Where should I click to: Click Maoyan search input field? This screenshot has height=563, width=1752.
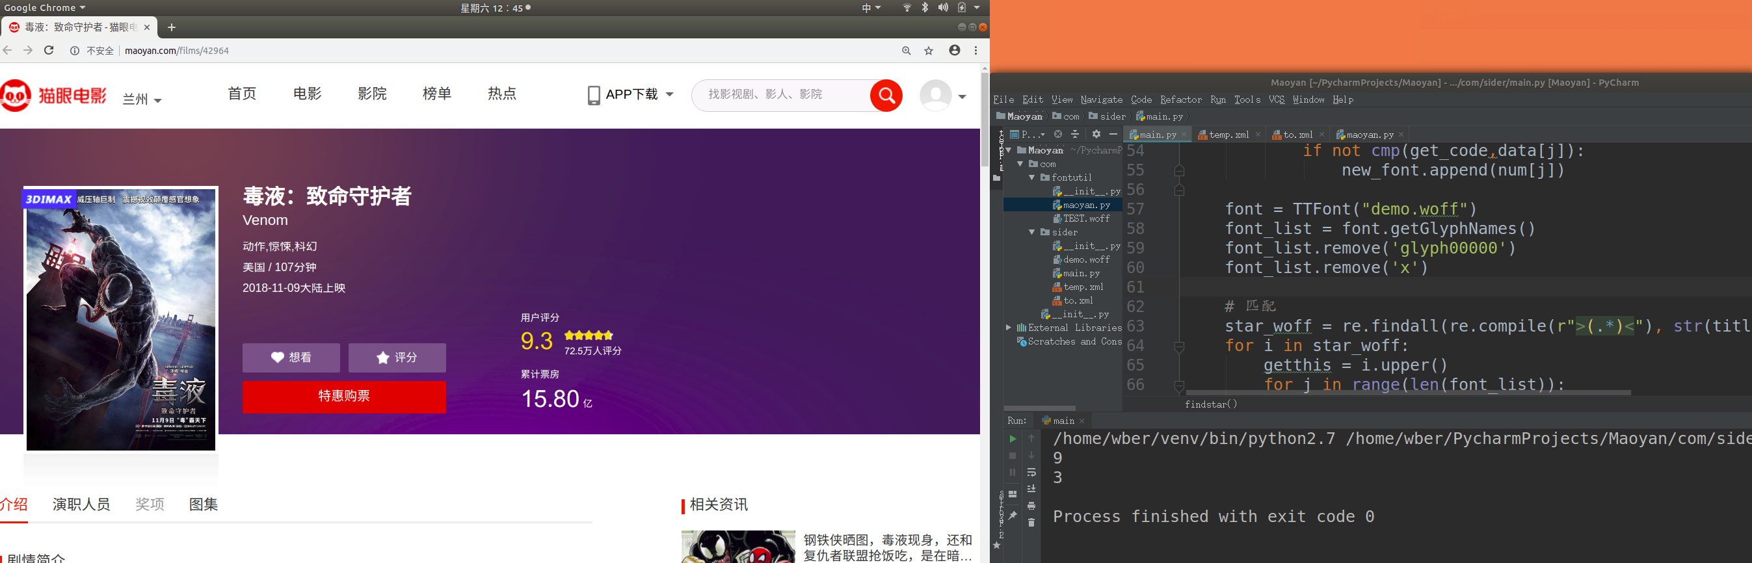pos(781,95)
